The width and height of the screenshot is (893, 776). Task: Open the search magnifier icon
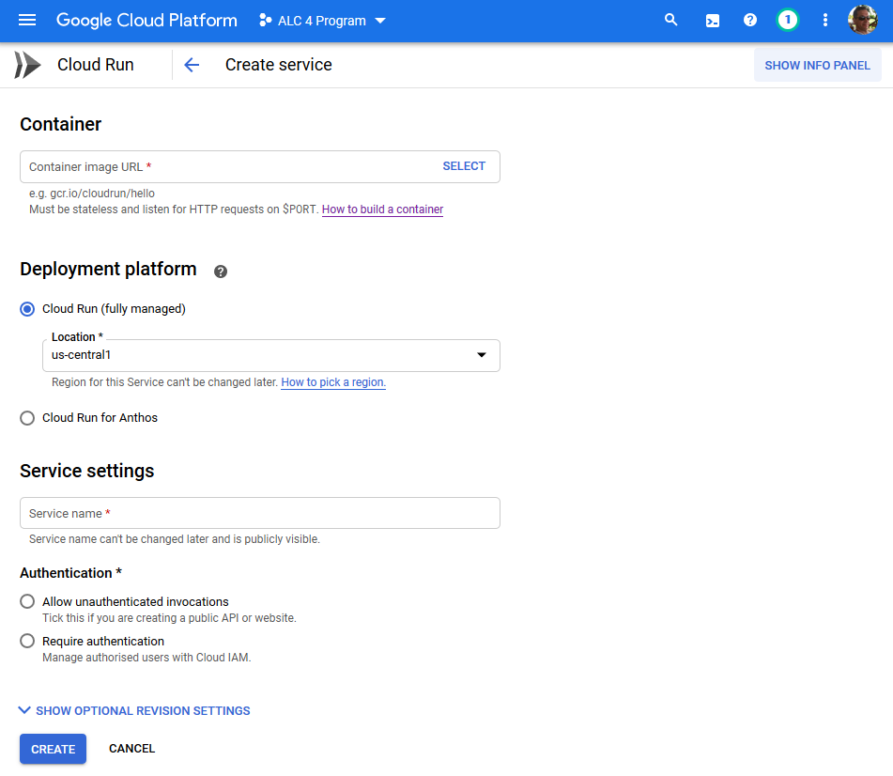coord(670,20)
